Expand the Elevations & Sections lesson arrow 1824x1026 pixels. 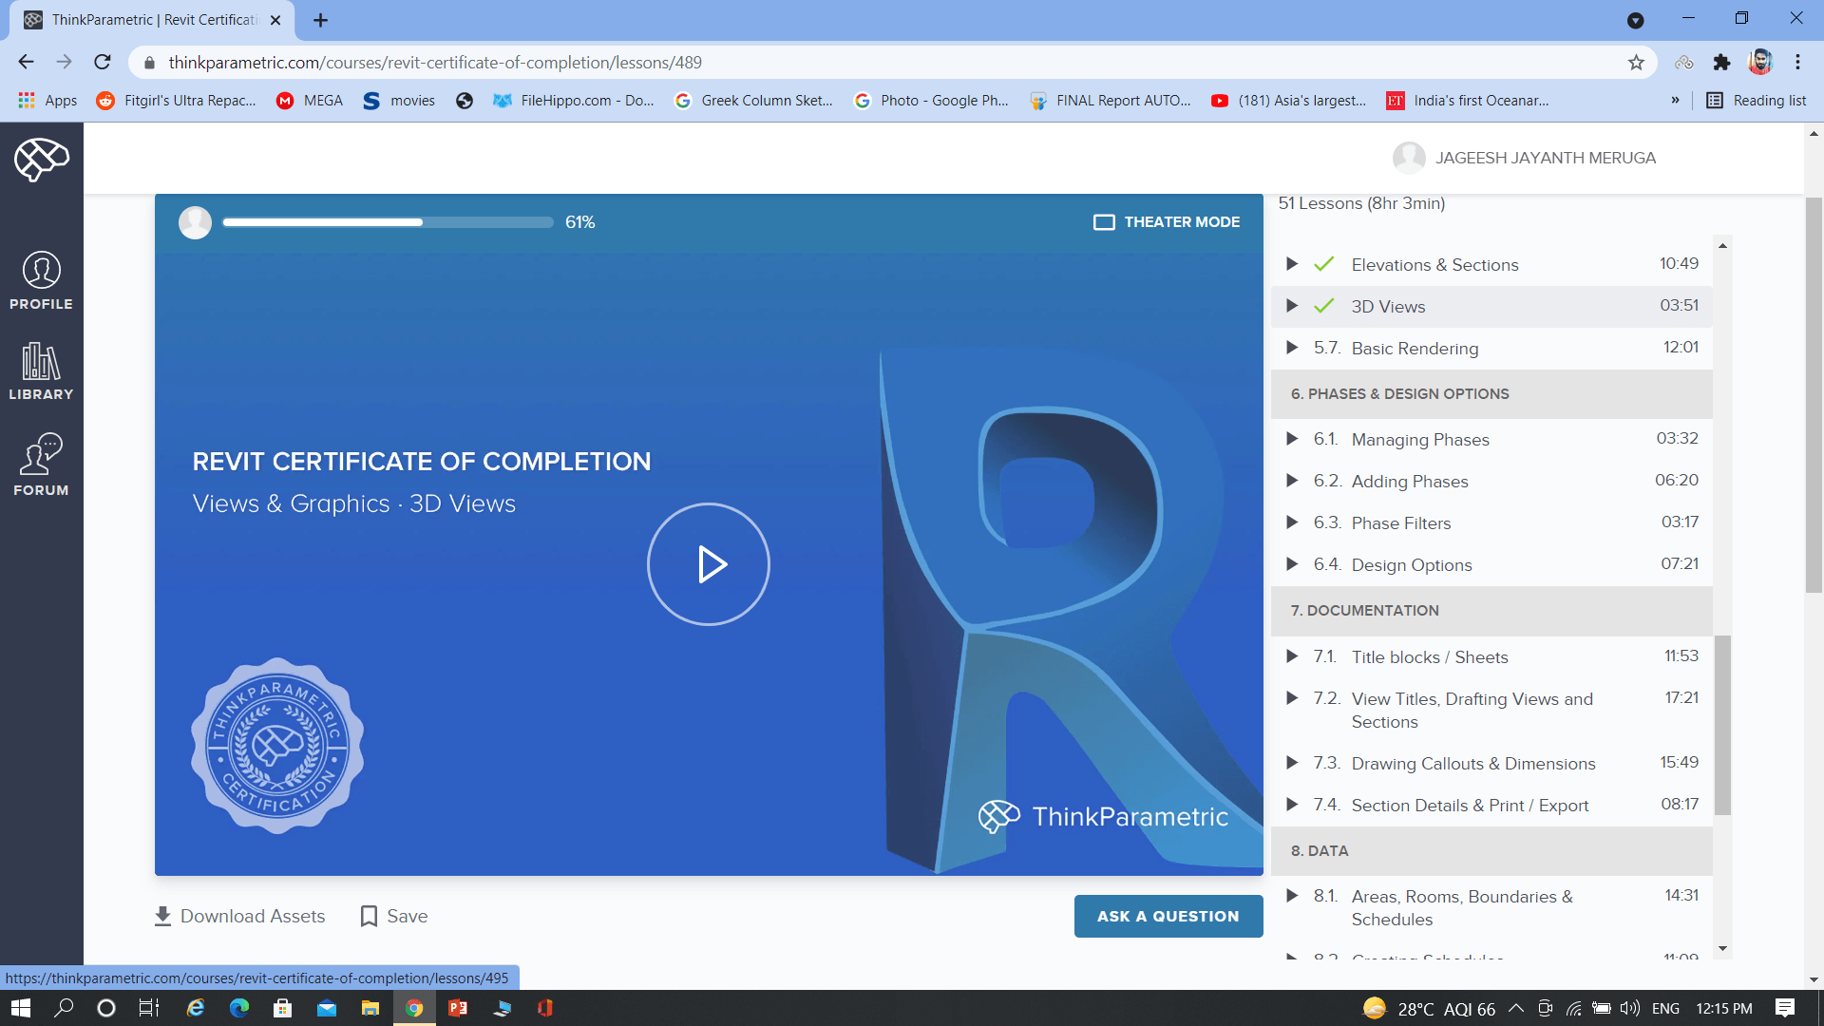click(x=1292, y=264)
